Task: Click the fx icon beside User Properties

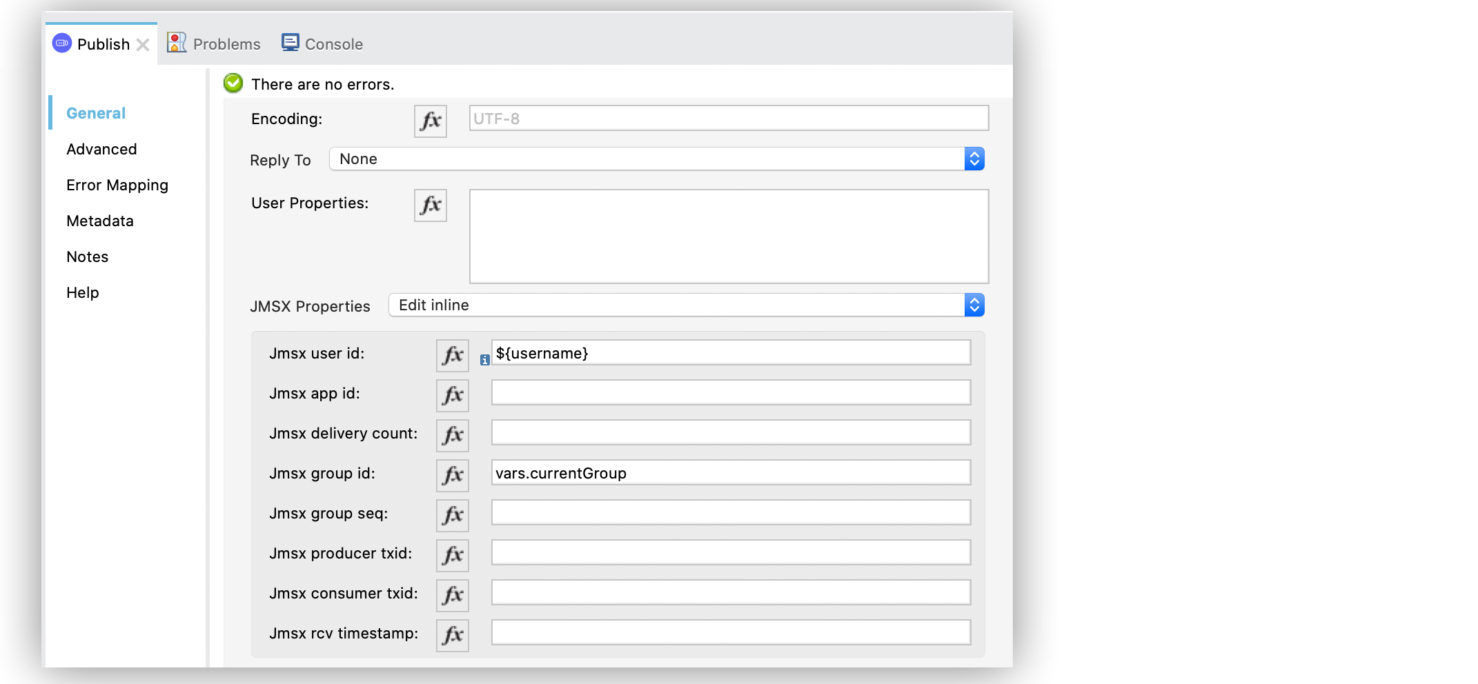Action: (430, 205)
